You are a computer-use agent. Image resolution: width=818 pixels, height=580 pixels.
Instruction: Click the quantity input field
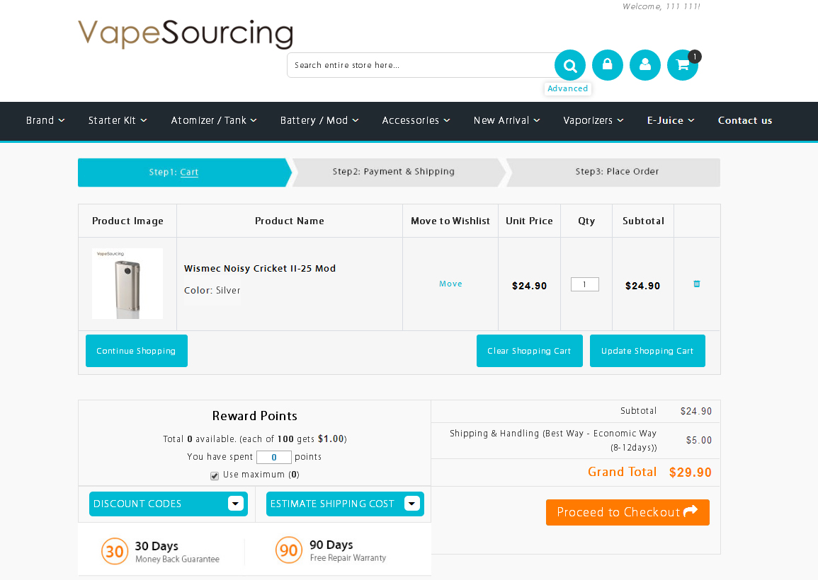point(585,284)
